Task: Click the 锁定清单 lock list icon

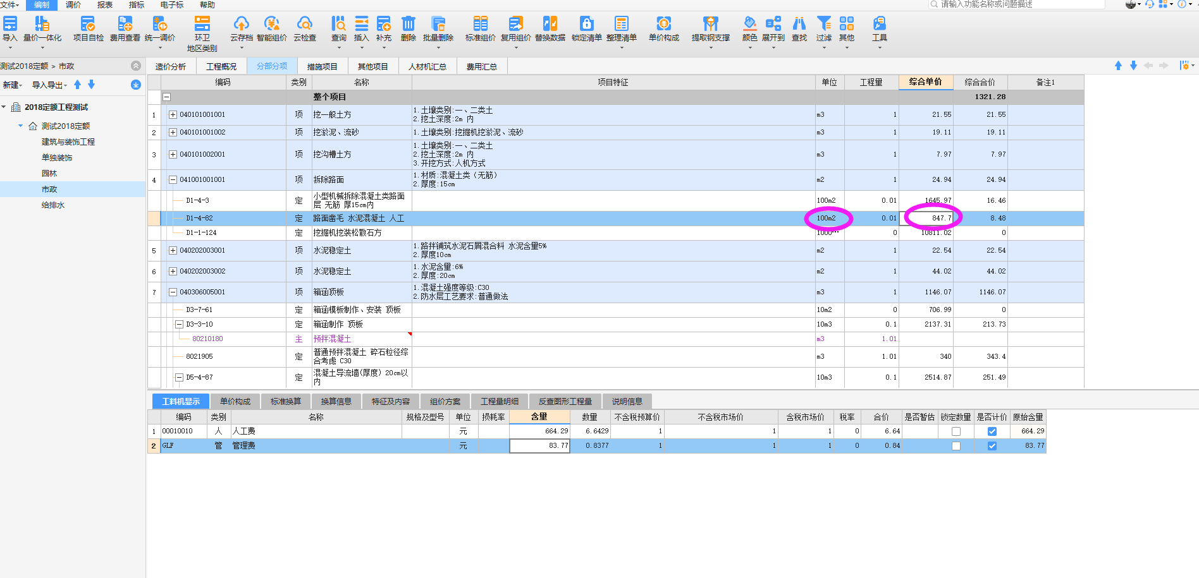Action: click(587, 24)
